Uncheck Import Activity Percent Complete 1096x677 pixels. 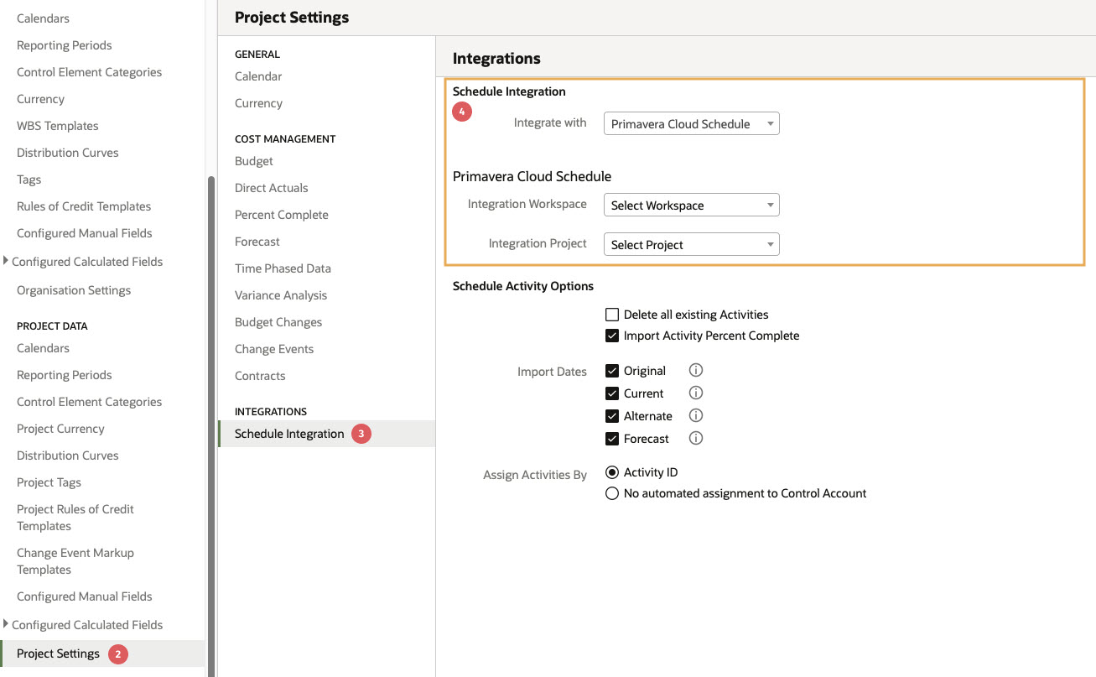coord(612,336)
